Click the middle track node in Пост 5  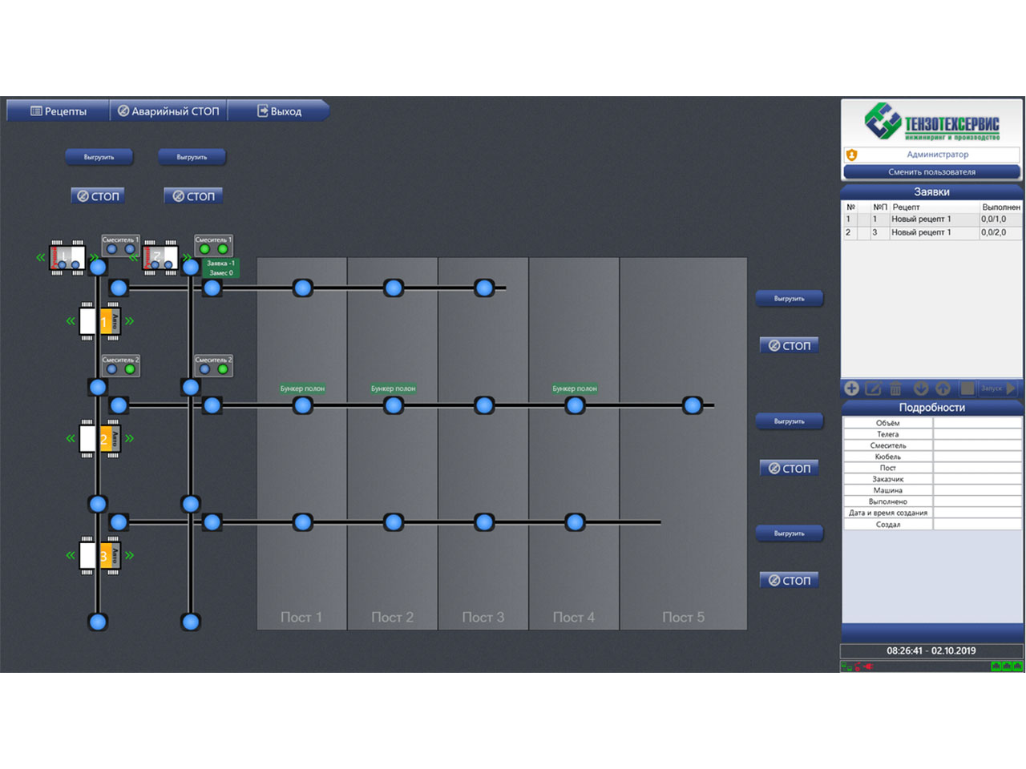click(x=693, y=405)
